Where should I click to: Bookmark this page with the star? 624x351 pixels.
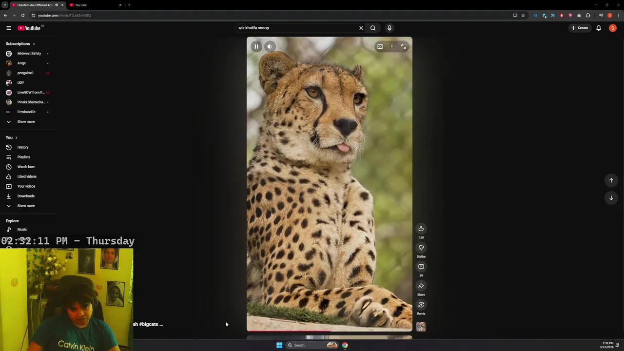pos(523,15)
